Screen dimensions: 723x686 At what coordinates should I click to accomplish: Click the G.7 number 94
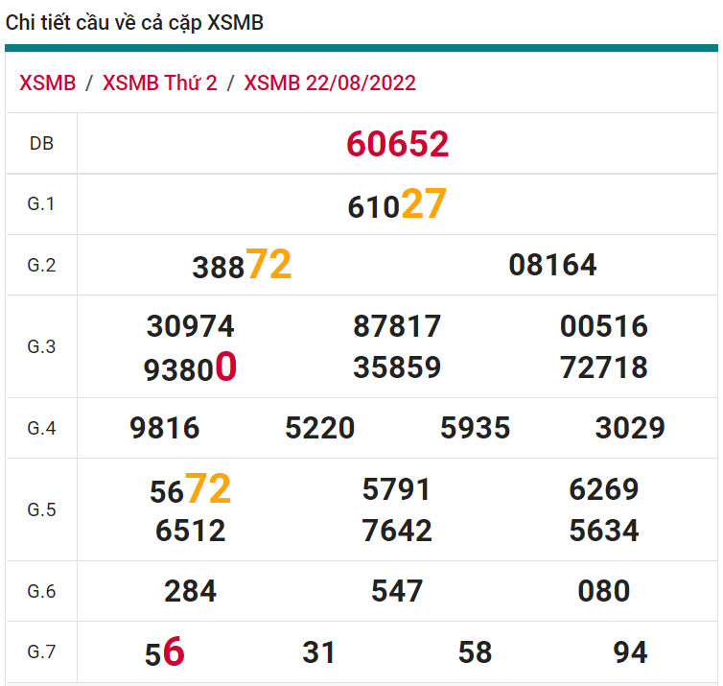click(x=630, y=652)
